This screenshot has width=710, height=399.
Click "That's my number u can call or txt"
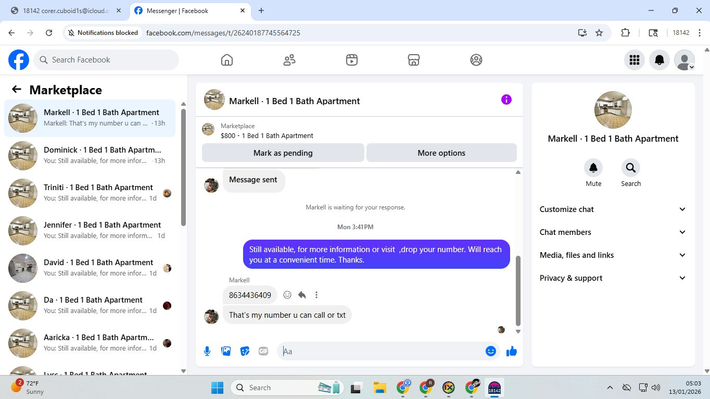pyautogui.click(x=287, y=315)
